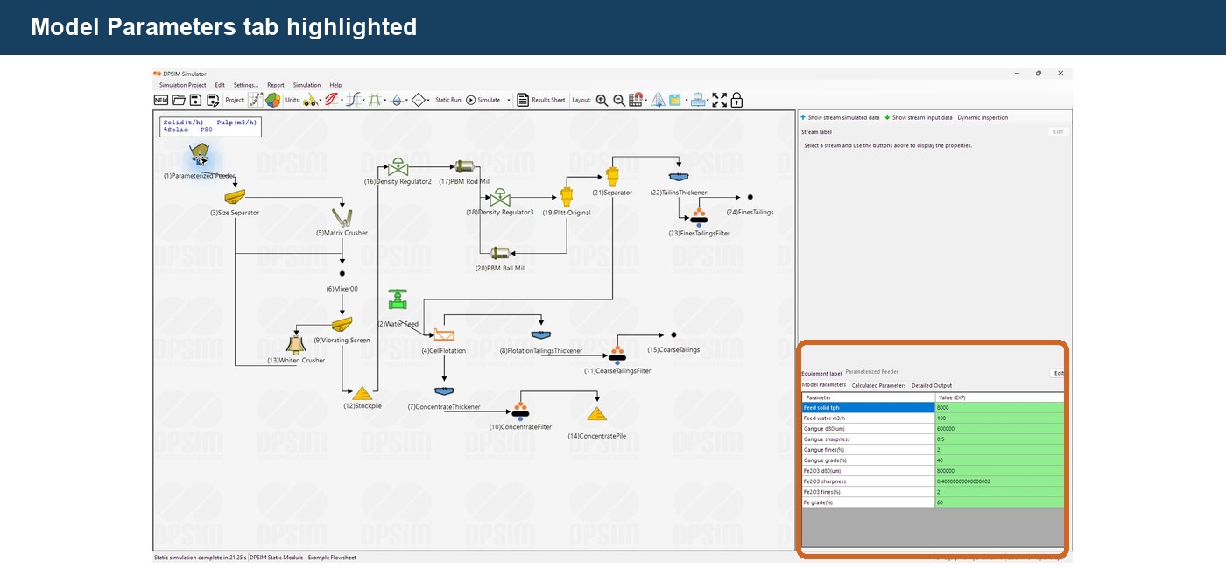The height and width of the screenshot is (569, 1226).
Task: Expand the diamond Units dropdown arrow
Action: click(x=429, y=101)
